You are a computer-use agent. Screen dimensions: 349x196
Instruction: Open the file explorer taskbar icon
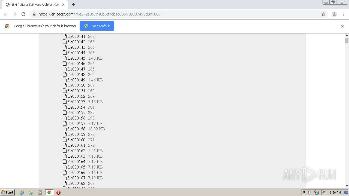click(x=31, y=192)
